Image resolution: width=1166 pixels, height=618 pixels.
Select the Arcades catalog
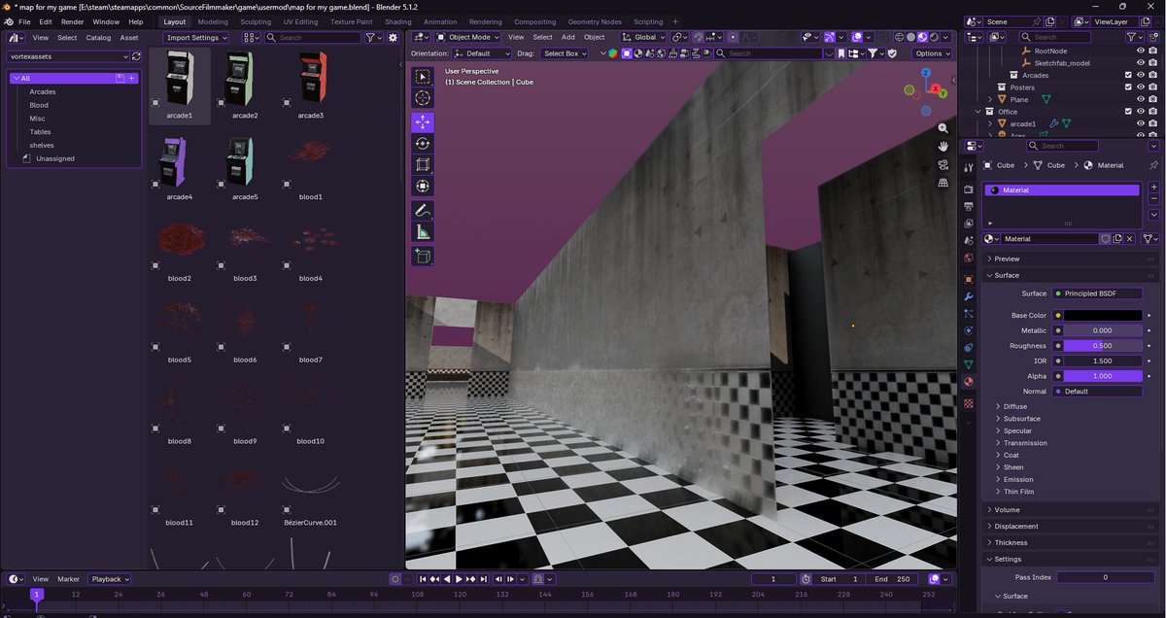43,91
